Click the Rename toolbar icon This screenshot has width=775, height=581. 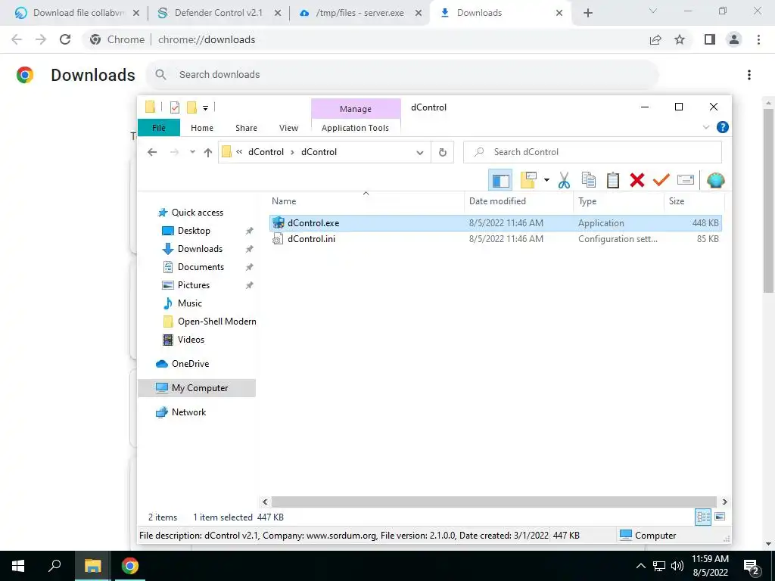[686, 180]
